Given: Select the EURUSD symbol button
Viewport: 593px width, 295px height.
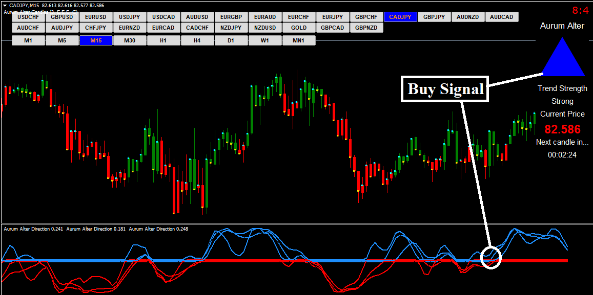Looking at the screenshot, I should click(96, 17).
